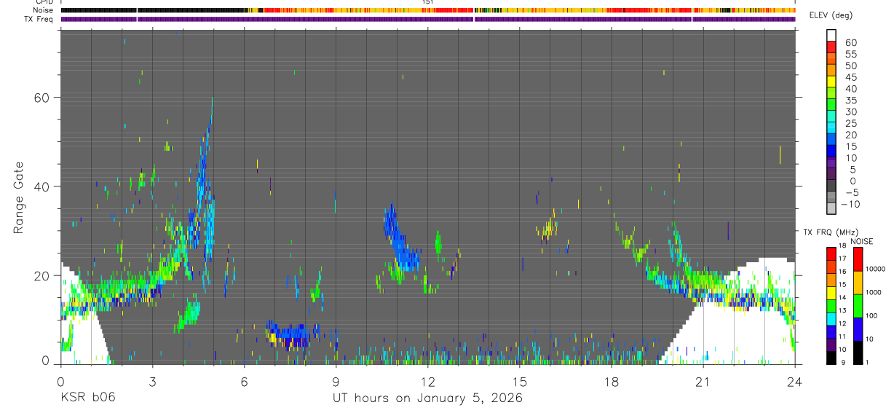The width and height of the screenshot is (894, 413).
Task: Click the "Noise" row label at top
Action: point(43,10)
